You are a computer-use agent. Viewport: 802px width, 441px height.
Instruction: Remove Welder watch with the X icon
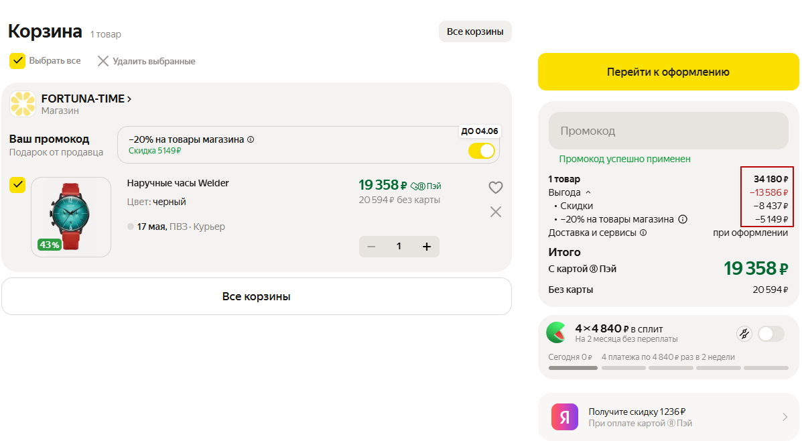495,212
